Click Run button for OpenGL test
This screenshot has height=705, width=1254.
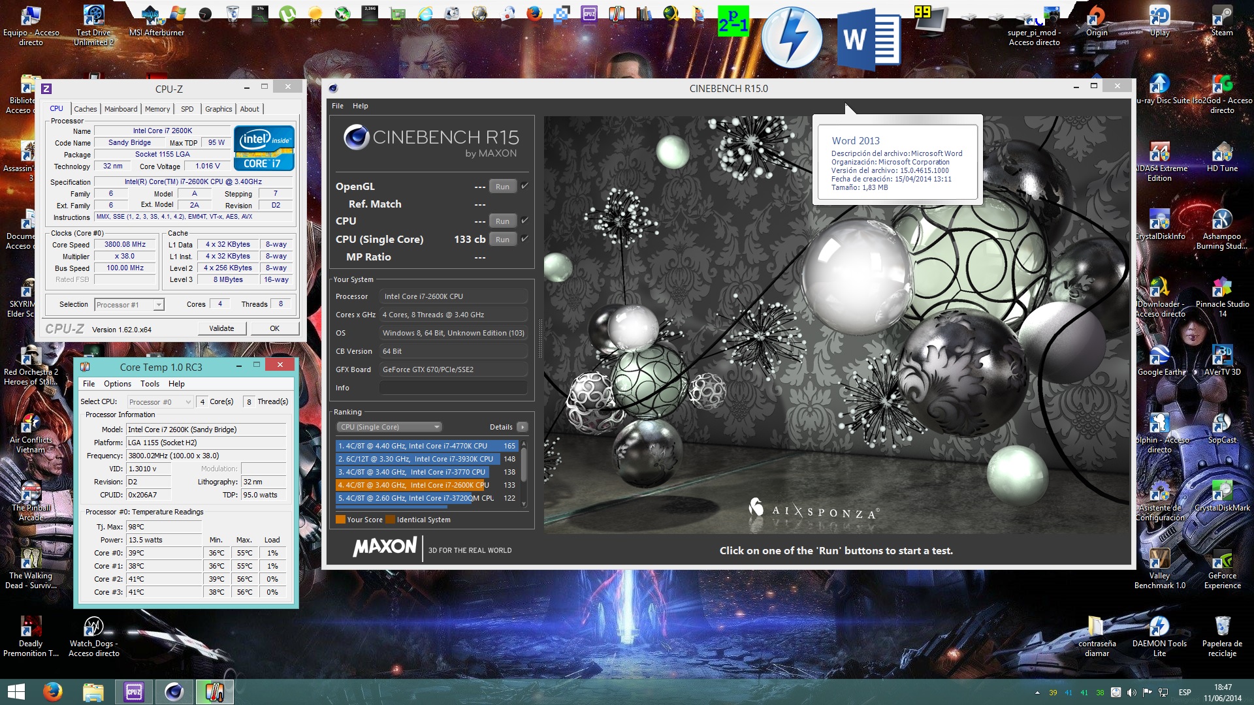click(x=502, y=187)
